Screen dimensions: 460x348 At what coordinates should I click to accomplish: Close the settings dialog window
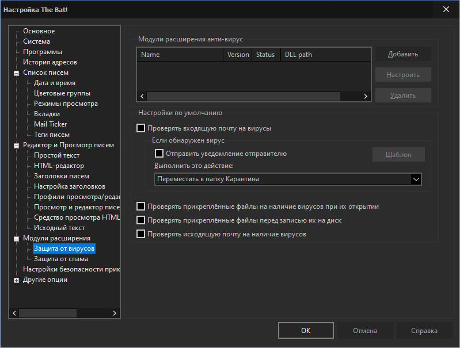click(x=446, y=9)
